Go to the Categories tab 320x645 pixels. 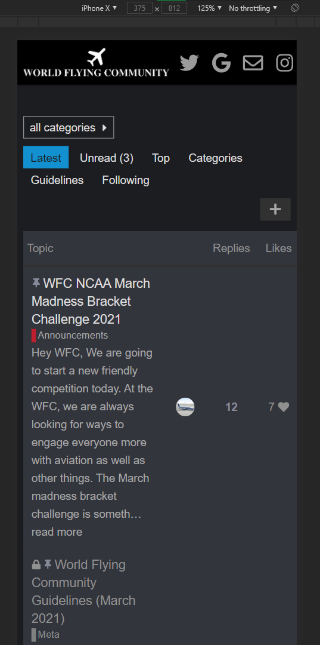[x=215, y=158]
